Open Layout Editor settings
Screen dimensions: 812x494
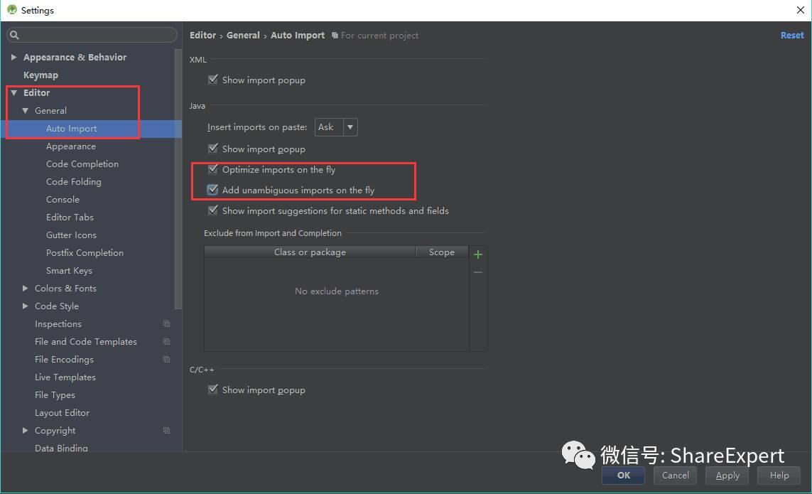click(62, 413)
